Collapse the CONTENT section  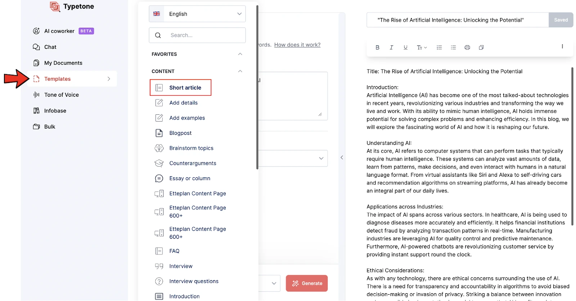coord(240,71)
